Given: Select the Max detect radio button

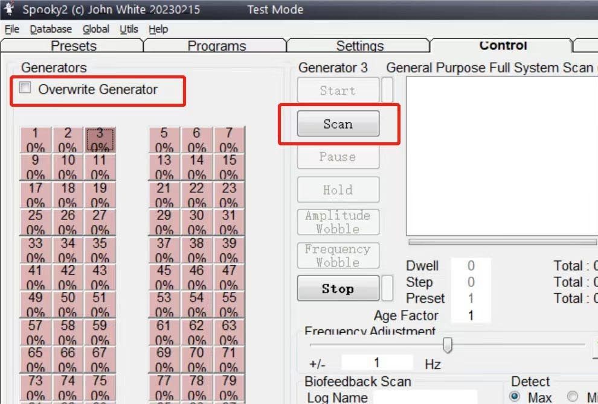Looking at the screenshot, I should tap(515, 396).
